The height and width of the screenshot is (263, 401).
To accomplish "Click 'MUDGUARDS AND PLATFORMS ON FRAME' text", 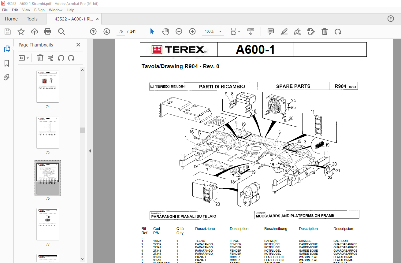I will 295,216.
